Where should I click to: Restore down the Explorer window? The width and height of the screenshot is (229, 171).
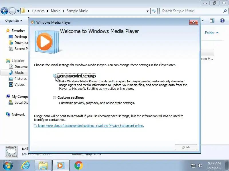tap(214, 3)
